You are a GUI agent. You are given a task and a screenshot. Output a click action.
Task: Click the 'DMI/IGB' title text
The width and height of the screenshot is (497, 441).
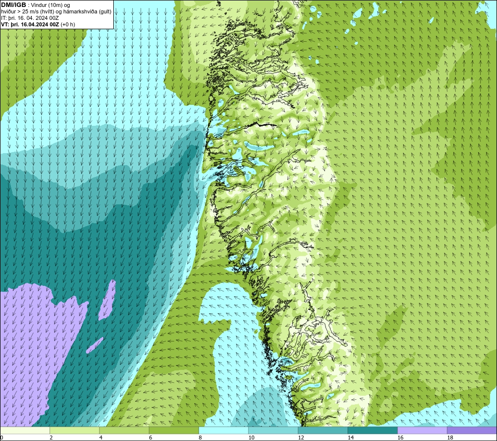pos(13,5)
